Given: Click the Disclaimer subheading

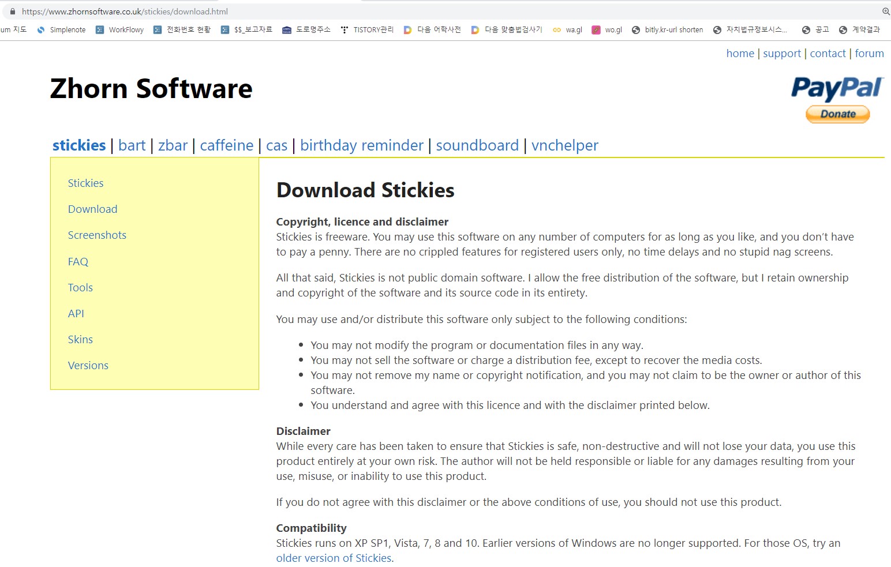Looking at the screenshot, I should [303, 431].
